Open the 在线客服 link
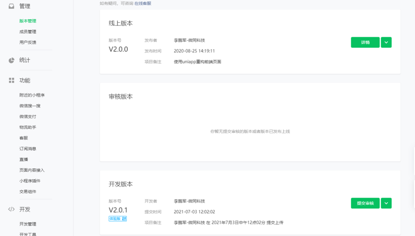 [143, 3]
